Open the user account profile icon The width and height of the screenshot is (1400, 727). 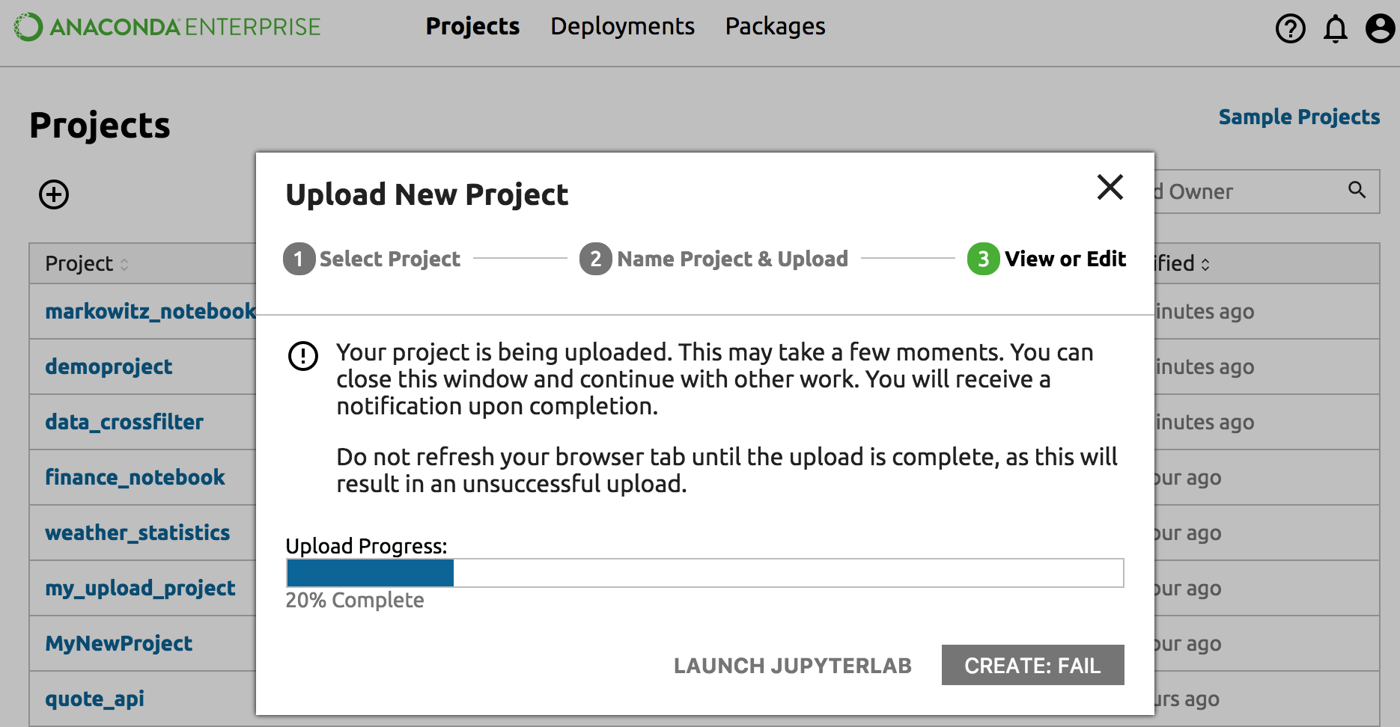pos(1380,29)
